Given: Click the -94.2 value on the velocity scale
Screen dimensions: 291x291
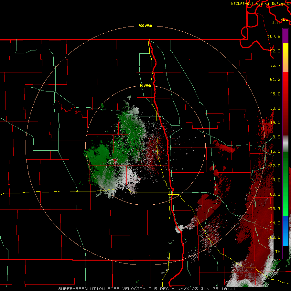Looking at the screenshot, I should [274, 223].
